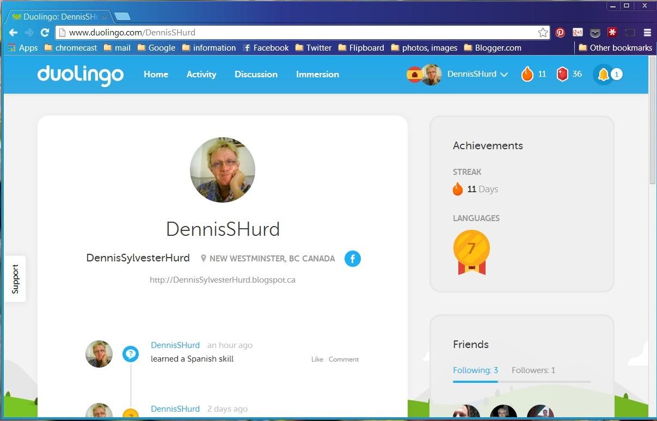This screenshot has width=657, height=421.
Task: Click the flame icon next to 11 Days
Action: pyautogui.click(x=458, y=189)
